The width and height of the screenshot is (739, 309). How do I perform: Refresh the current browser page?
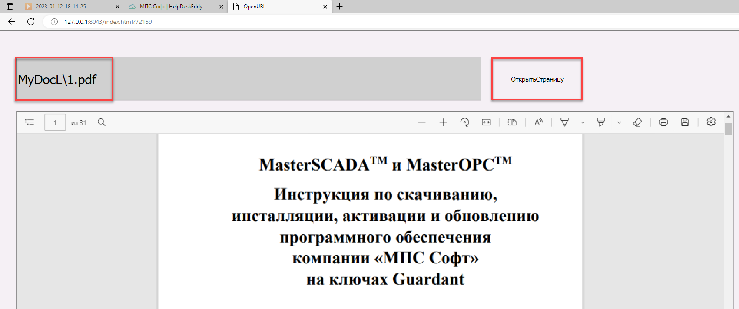[31, 22]
